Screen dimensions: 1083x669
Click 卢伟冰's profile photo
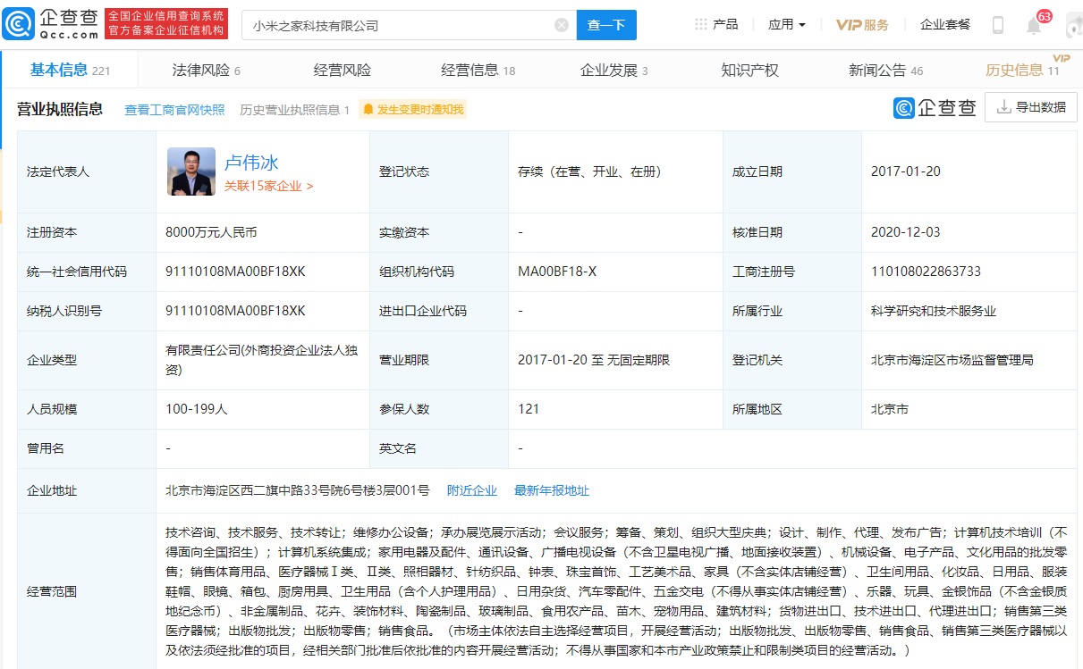point(190,170)
